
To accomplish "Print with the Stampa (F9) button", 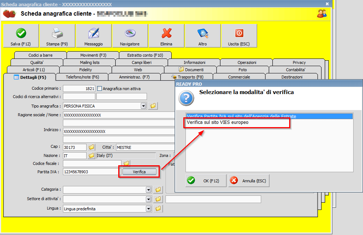I will pyautogui.click(x=57, y=36).
